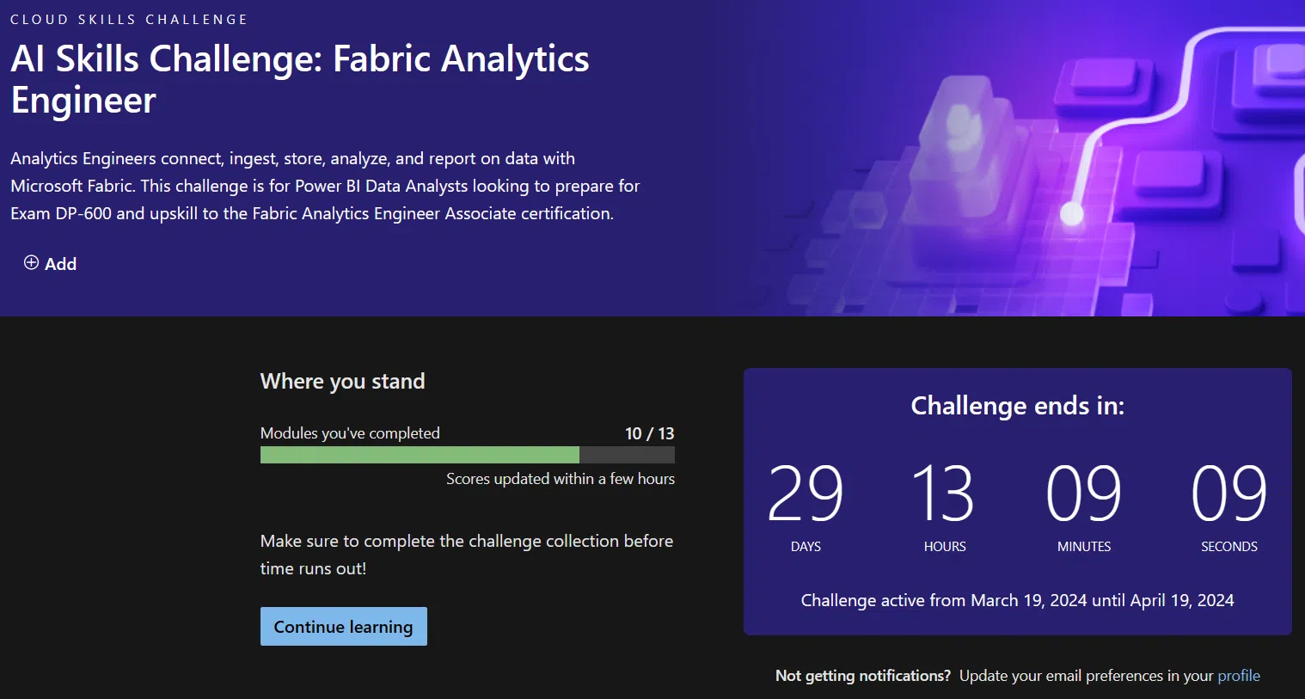Click the minutes countdown value

click(x=1083, y=494)
